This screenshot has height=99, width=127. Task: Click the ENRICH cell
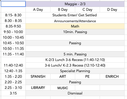click(x=112, y=77)
